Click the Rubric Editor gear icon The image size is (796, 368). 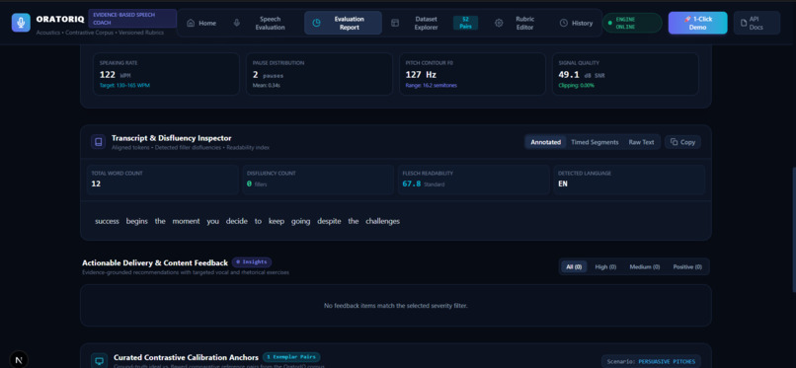(499, 23)
